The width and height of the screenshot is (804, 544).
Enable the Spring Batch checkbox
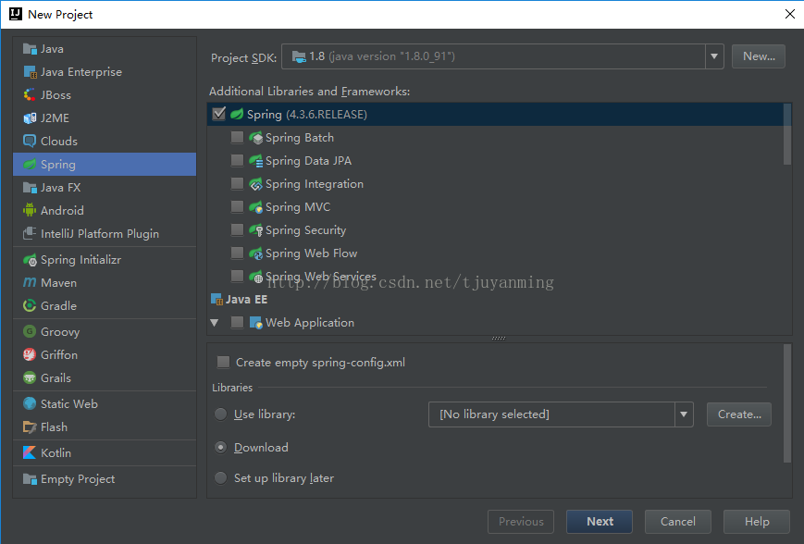237,137
